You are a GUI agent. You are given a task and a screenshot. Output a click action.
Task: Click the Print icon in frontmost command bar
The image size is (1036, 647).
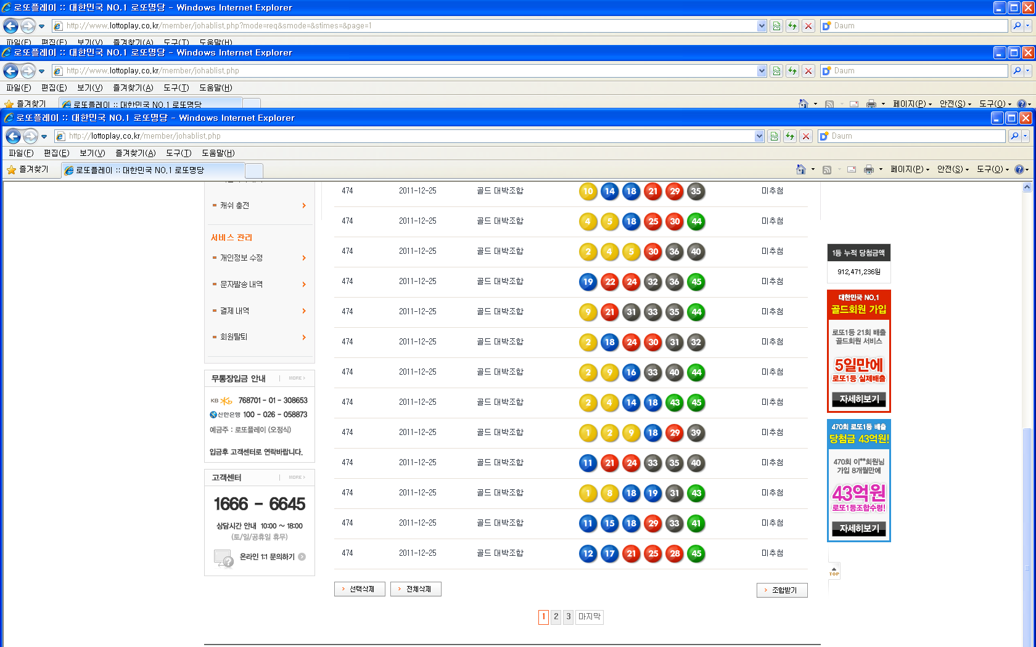868,169
